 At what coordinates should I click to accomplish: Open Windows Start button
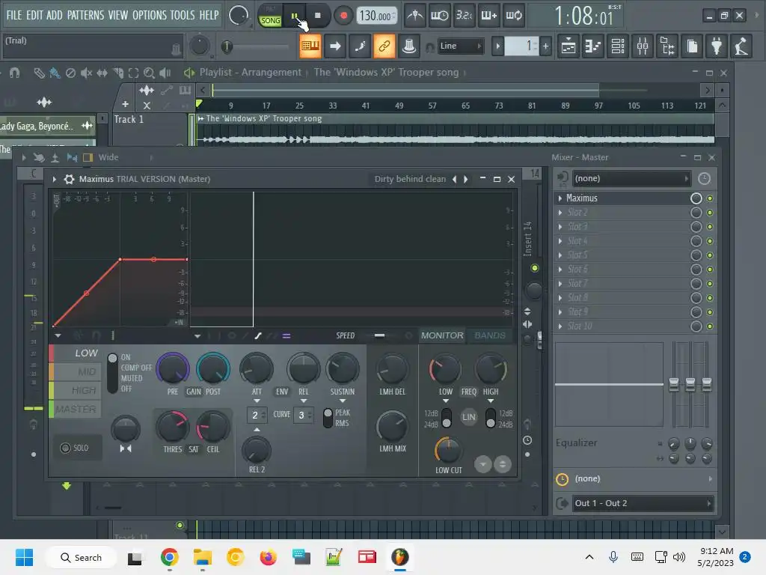(24, 557)
